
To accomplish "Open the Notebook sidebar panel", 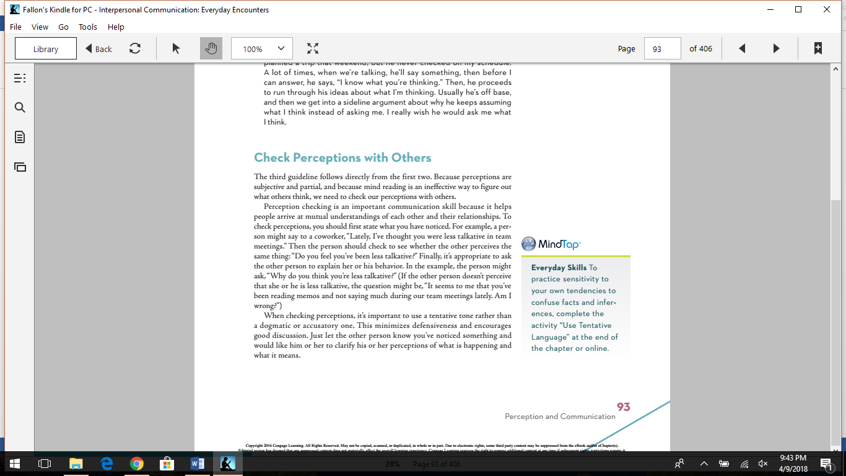I will tap(19, 137).
